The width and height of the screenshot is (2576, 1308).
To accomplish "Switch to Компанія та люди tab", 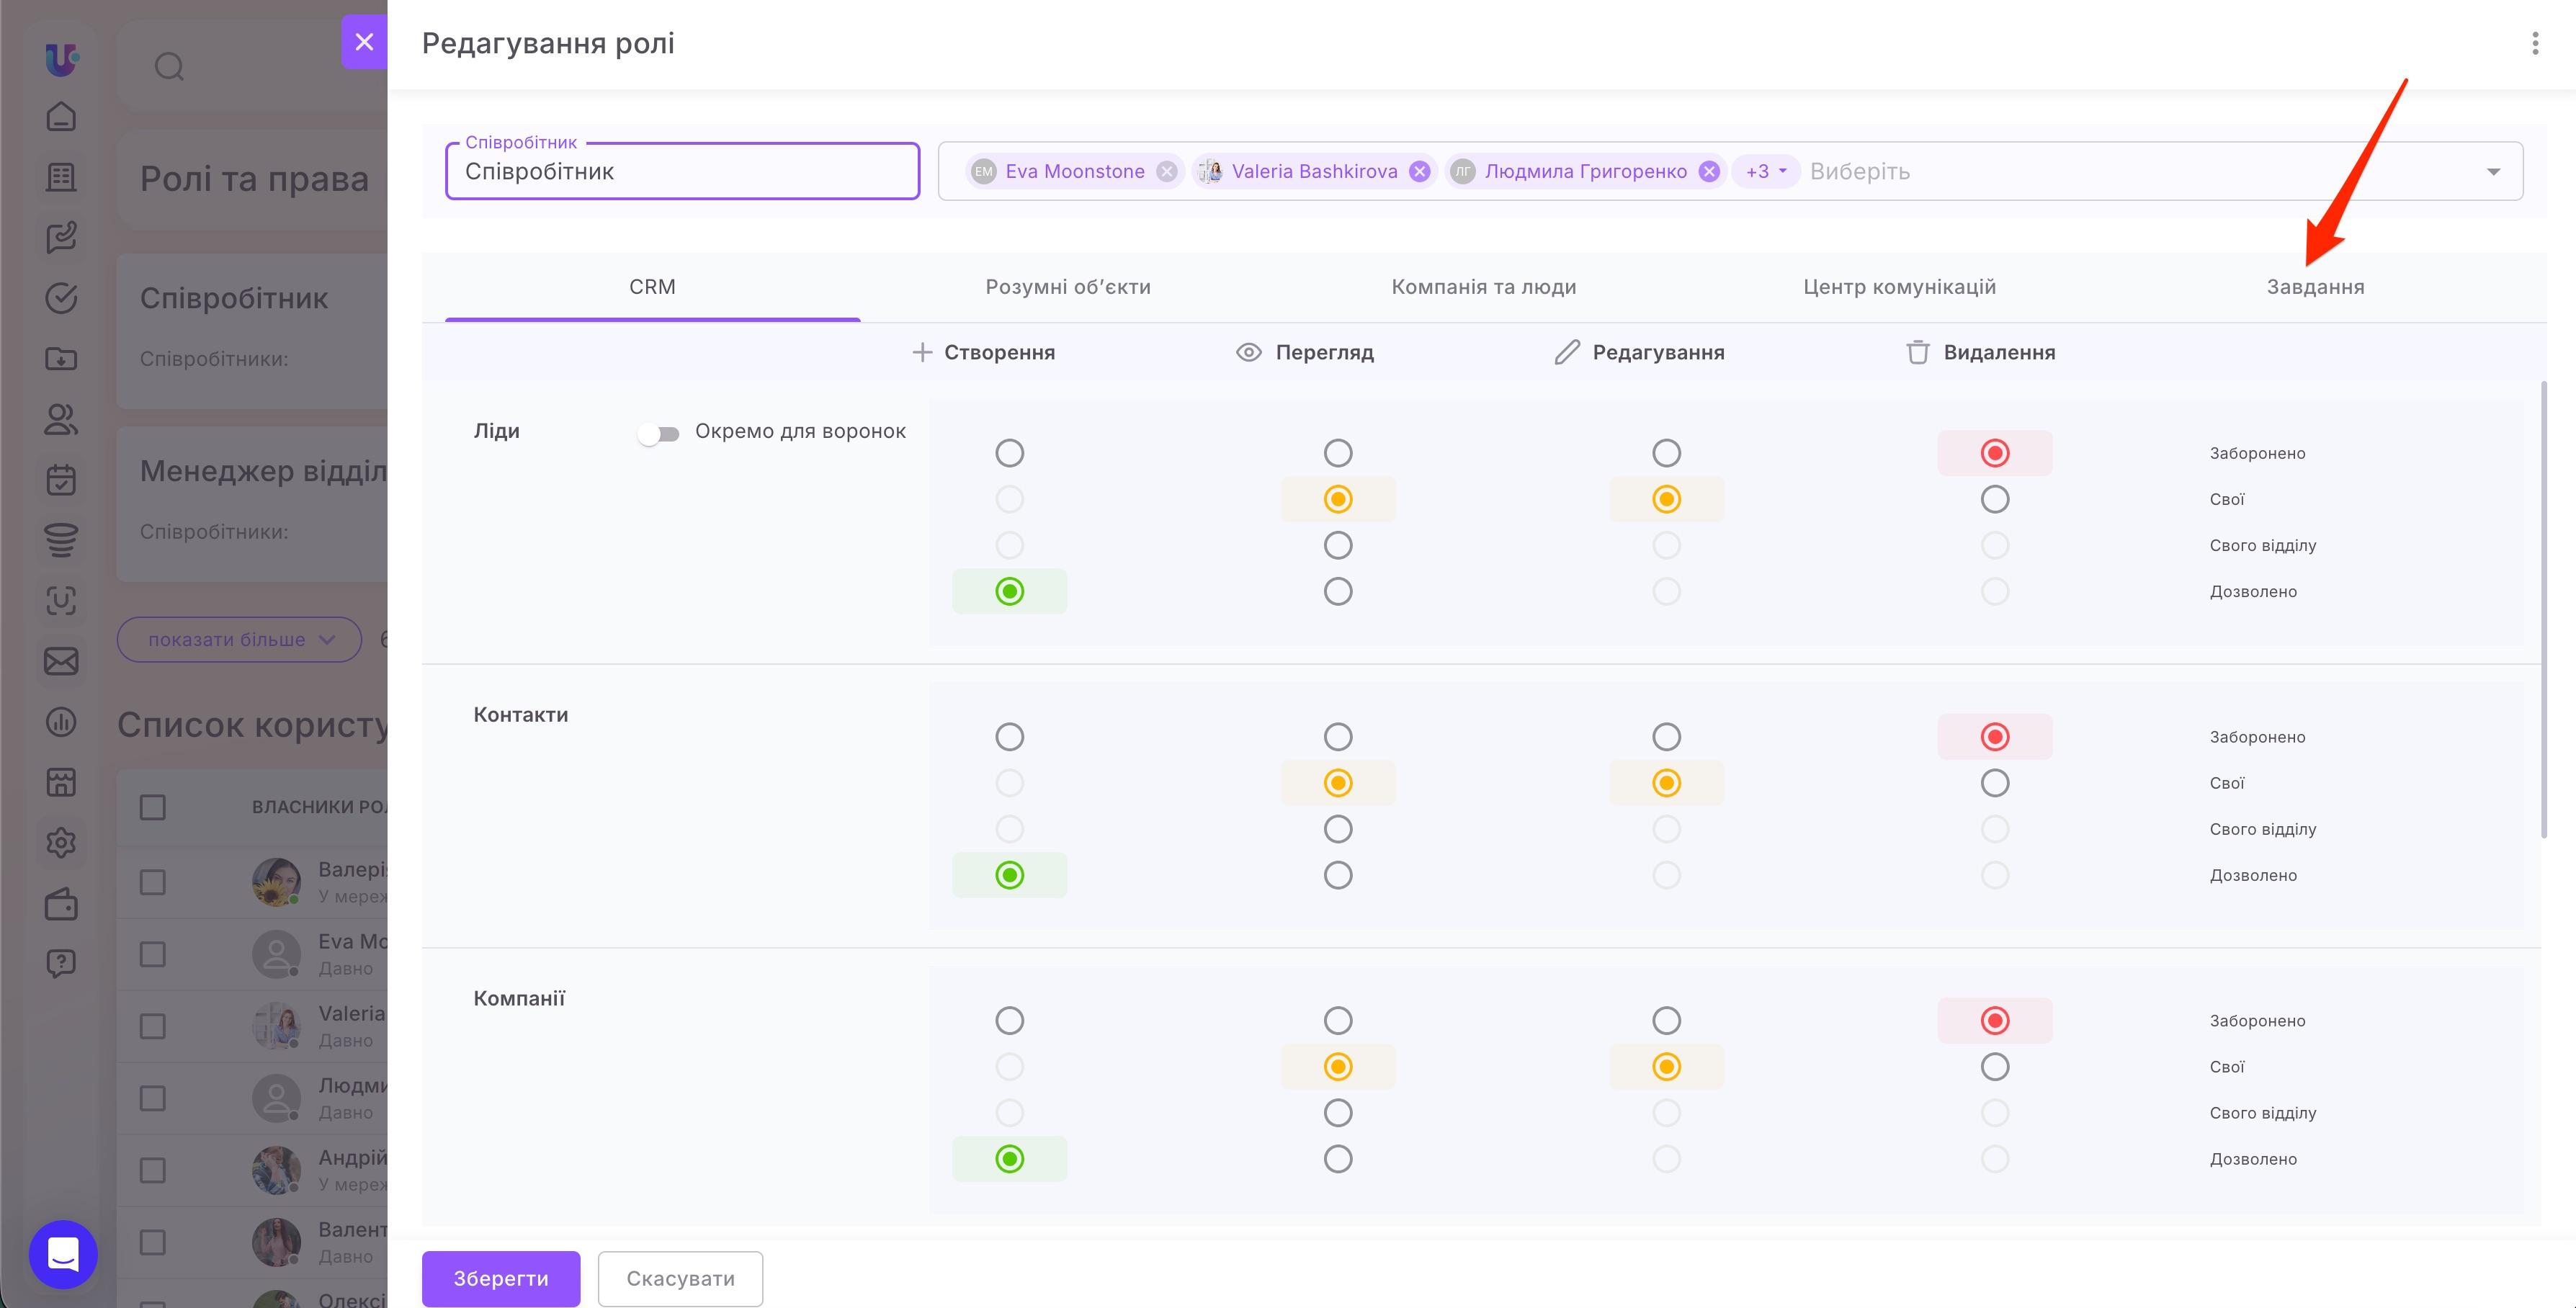I will coord(1483,287).
